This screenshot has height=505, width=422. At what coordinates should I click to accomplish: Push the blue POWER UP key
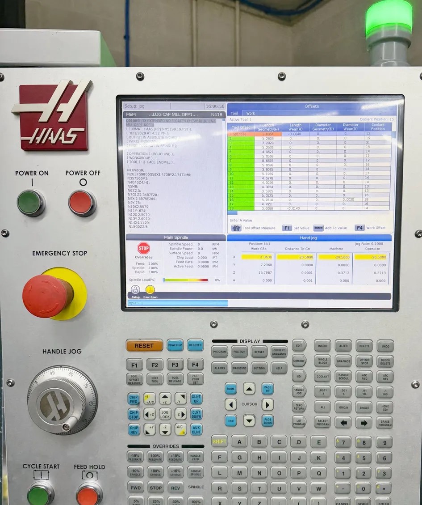tap(175, 345)
